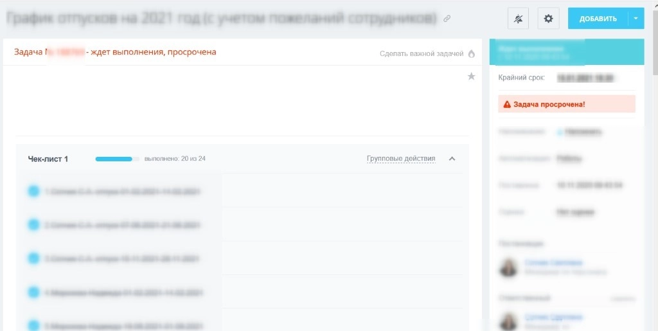Click the warning triangle icon
The height and width of the screenshot is (331, 658).
pyautogui.click(x=507, y=104)
